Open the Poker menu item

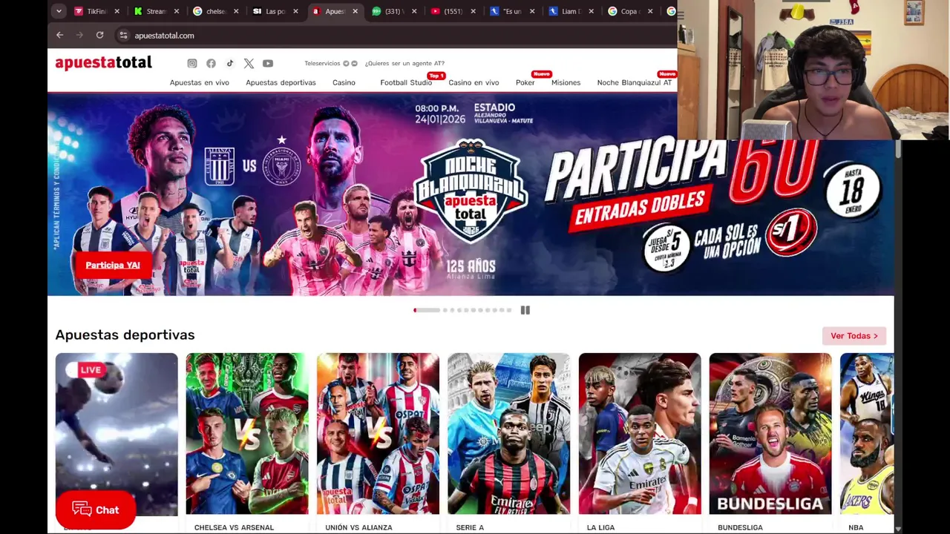click(x=525, y=82)
